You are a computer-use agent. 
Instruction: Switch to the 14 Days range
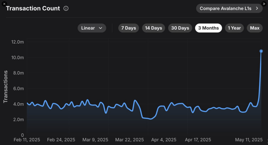point(153,28)
